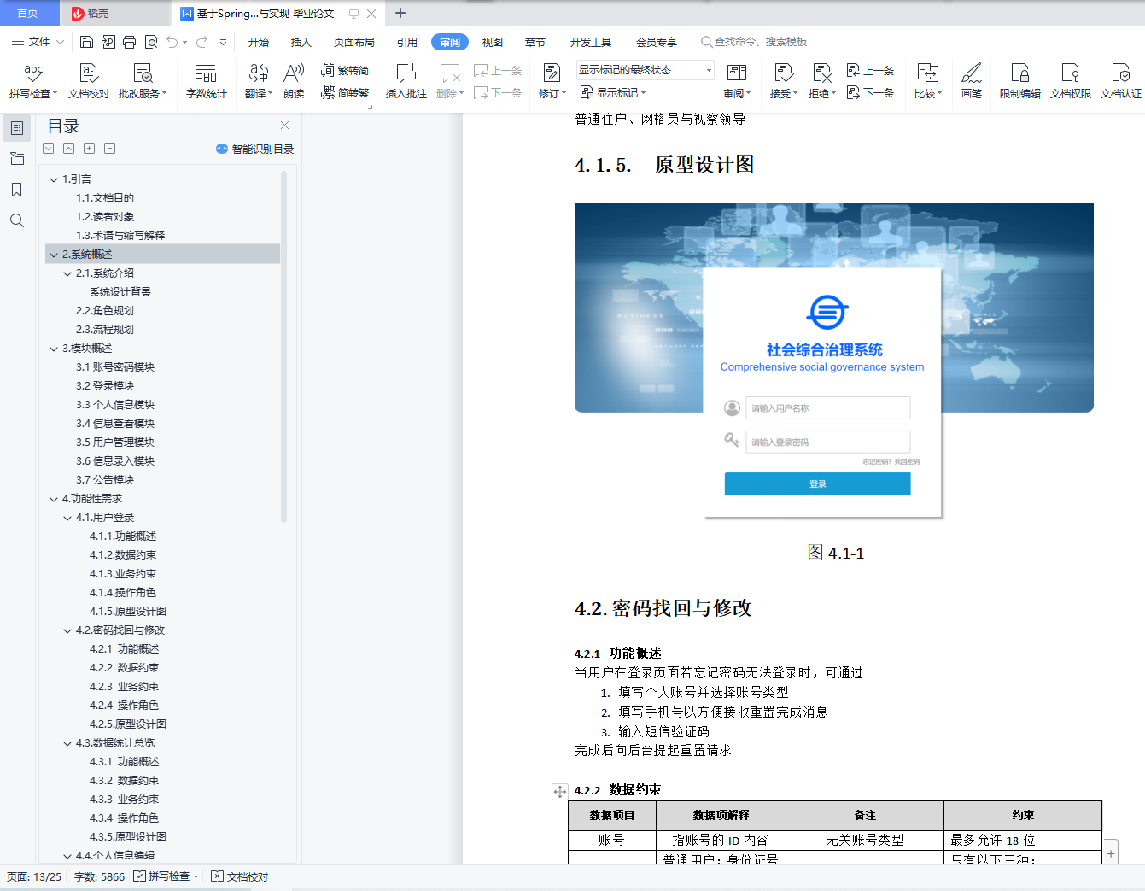Open print preview from quick access bar

[151, 42]
